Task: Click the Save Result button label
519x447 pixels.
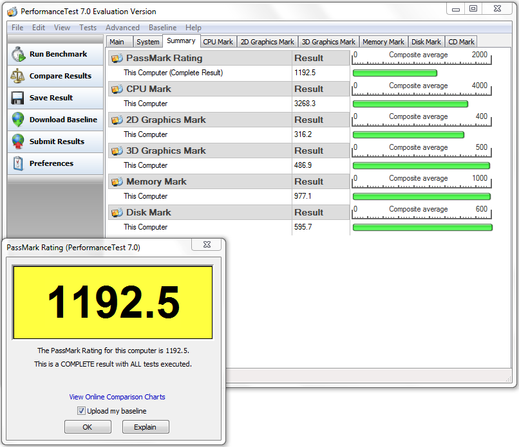Action: pos(51,98)
